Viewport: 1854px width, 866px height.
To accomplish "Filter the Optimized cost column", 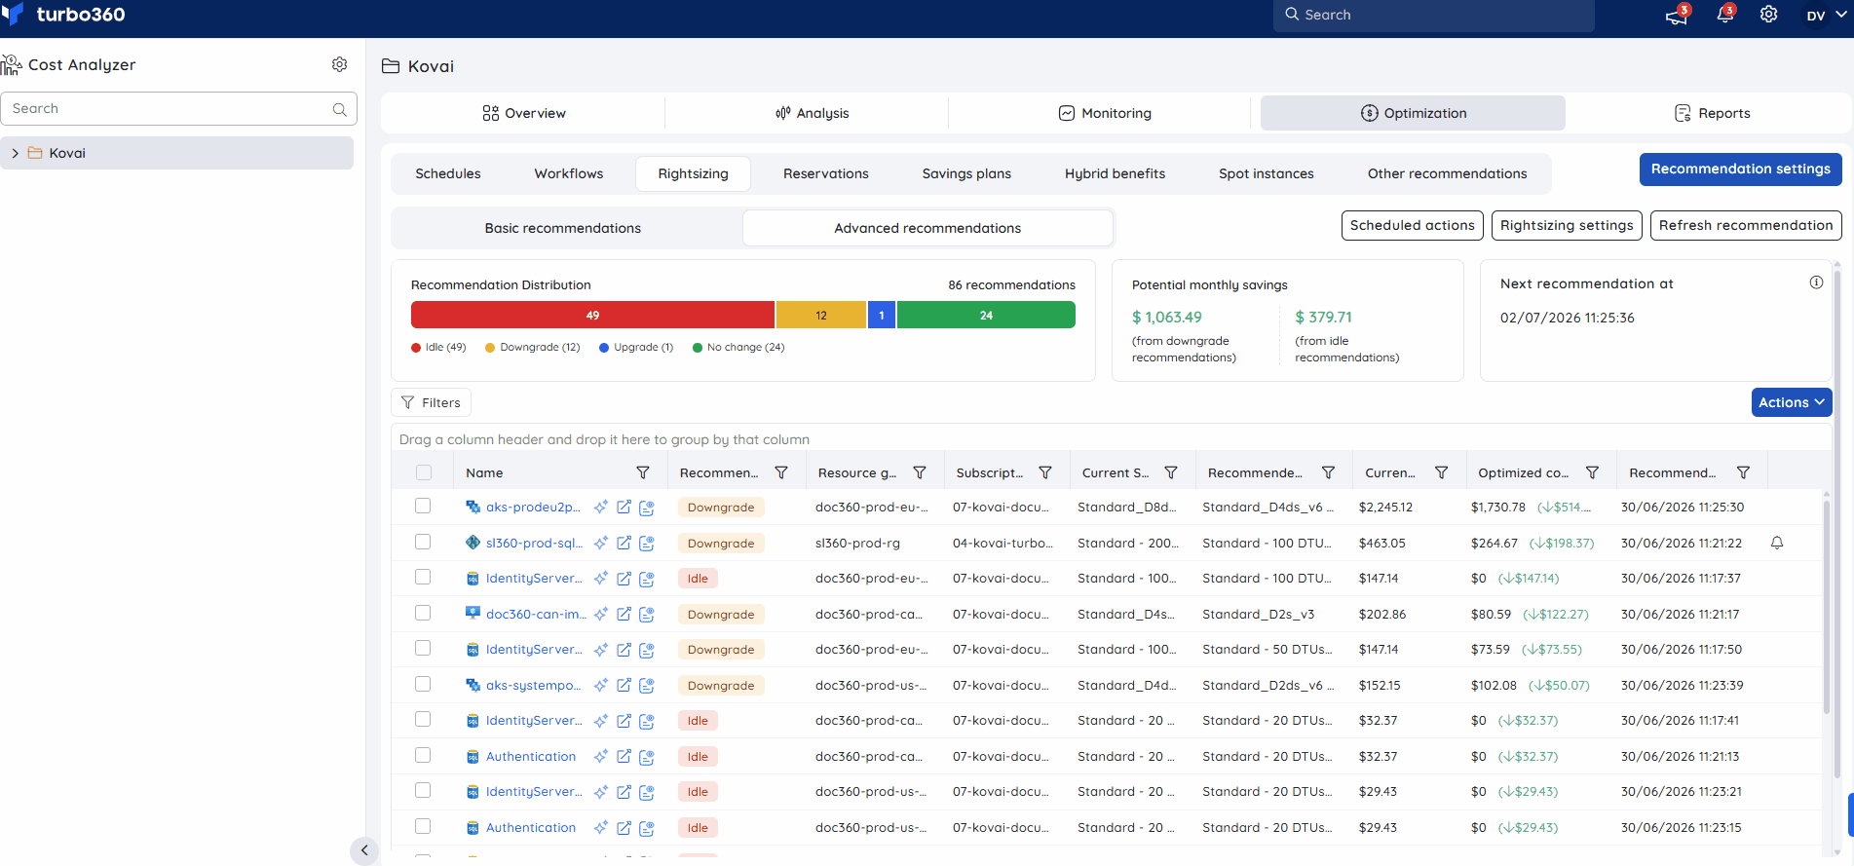I will (x=1592, y=472).
